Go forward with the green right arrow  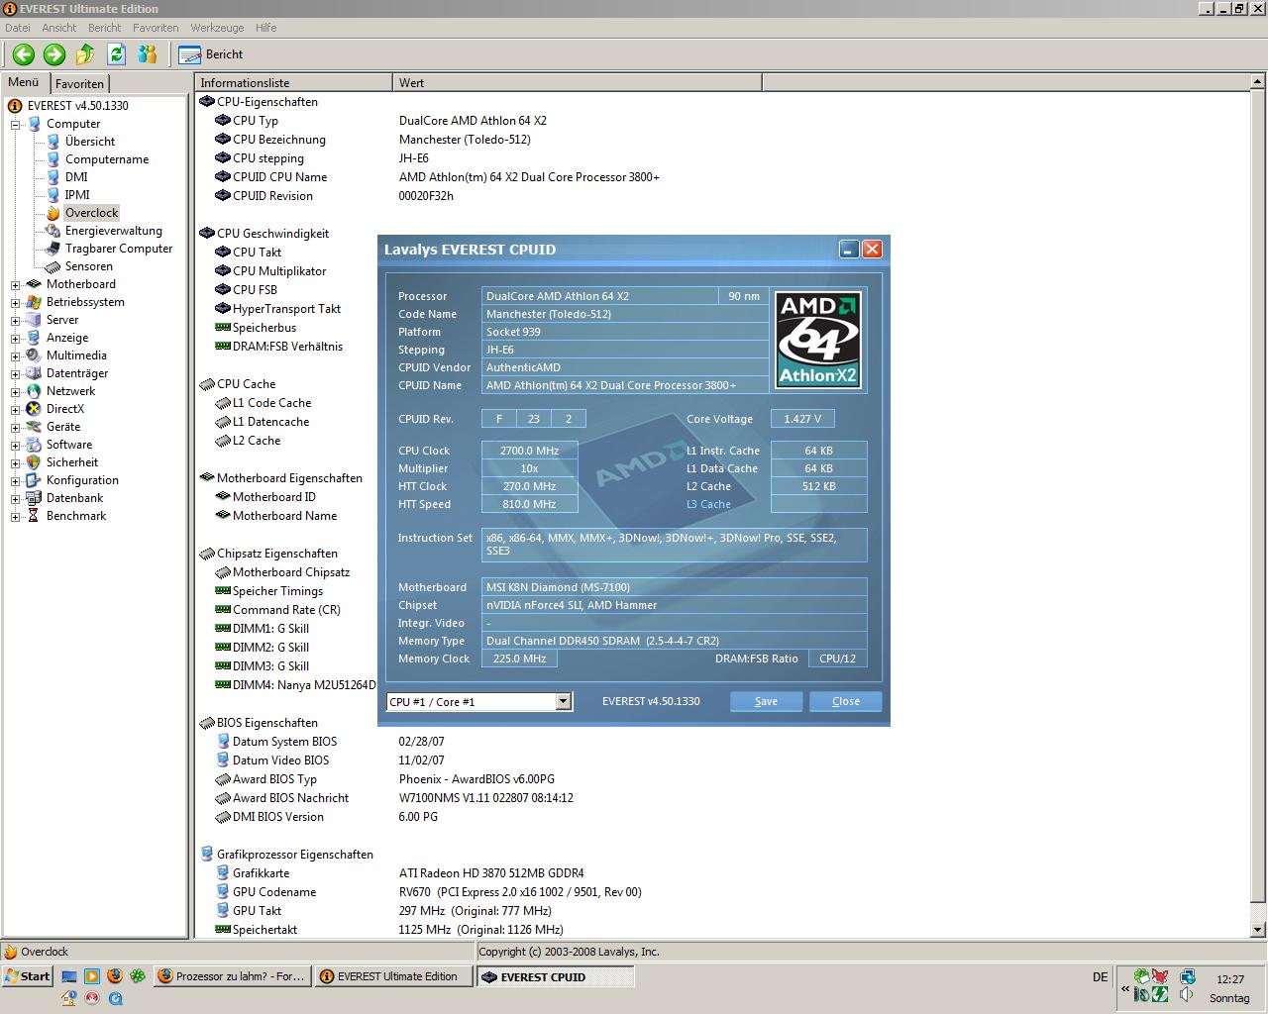click(x=54, y=54)
